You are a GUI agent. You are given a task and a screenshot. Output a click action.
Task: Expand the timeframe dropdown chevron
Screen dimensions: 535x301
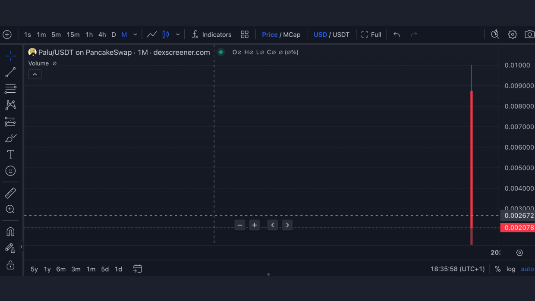coord(135,34)
